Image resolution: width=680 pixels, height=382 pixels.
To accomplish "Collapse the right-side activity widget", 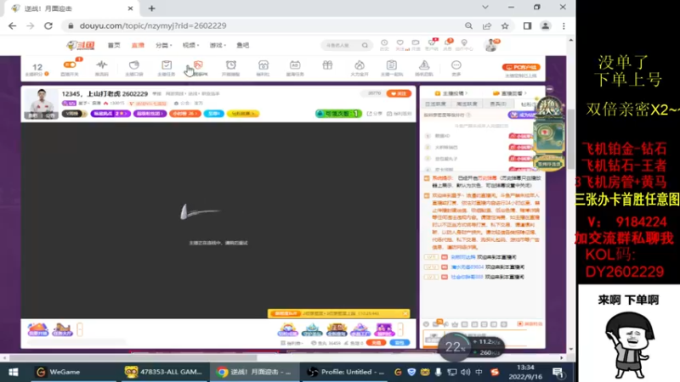I will click(x=549, y=89).
